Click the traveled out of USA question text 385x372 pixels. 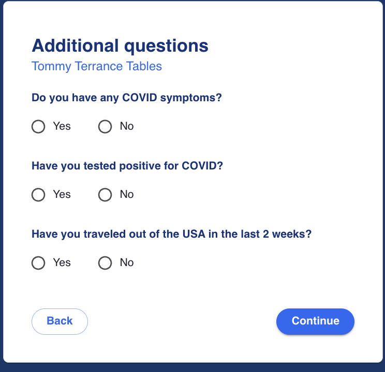click(171, 234)
